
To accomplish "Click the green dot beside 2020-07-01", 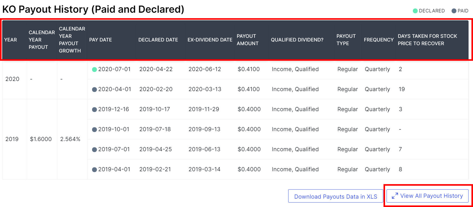I will [x=94, y=69].
